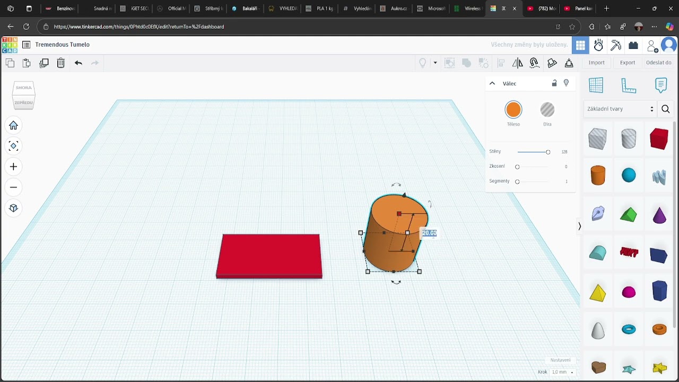
Task: Pick the purple cone shape
Action: [659, 215]
